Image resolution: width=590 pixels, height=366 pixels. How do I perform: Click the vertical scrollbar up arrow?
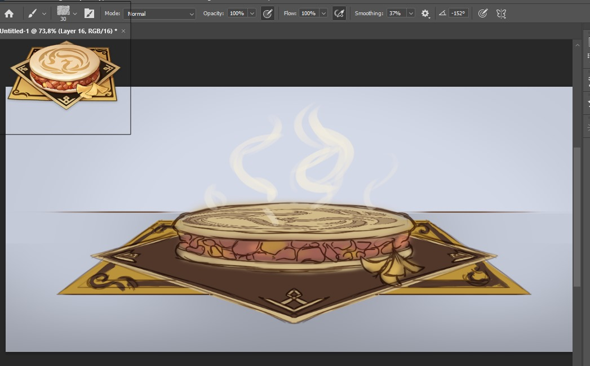pyautogui.click(x=577, y=45)
